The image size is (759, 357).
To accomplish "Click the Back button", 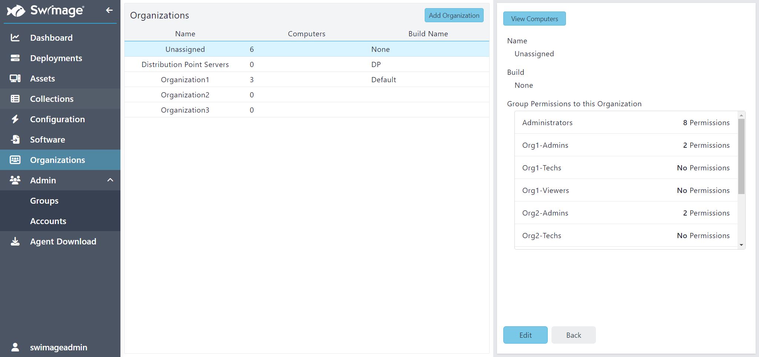I will [x=573, y=335].
